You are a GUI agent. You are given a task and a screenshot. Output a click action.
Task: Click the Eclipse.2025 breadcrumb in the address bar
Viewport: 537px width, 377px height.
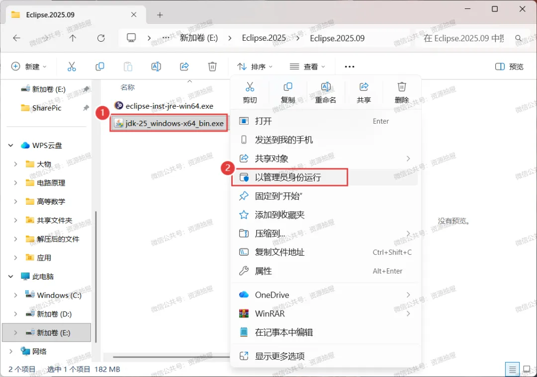pyautogui.click(x=264, y=38)
